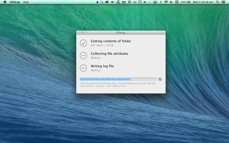Screen dimensions: 229x143
Task: Open Spotlight search magnifier icon
Action: pos(217,2)
